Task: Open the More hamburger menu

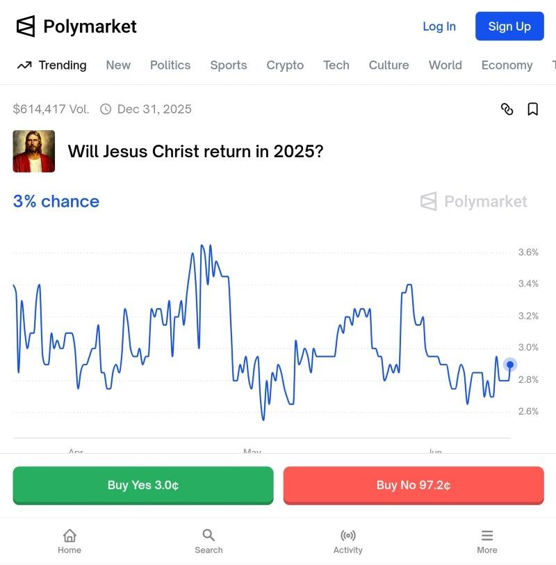Action: coord(486,541)
